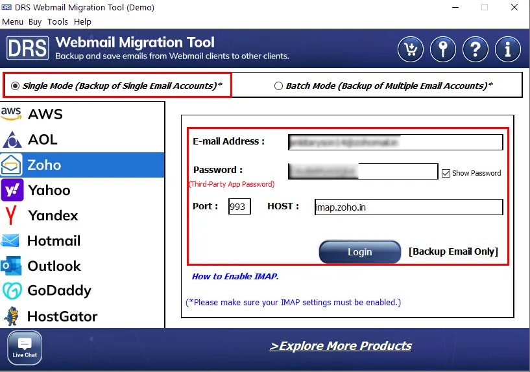
Task: Click the Password input field
Action: 363,171
